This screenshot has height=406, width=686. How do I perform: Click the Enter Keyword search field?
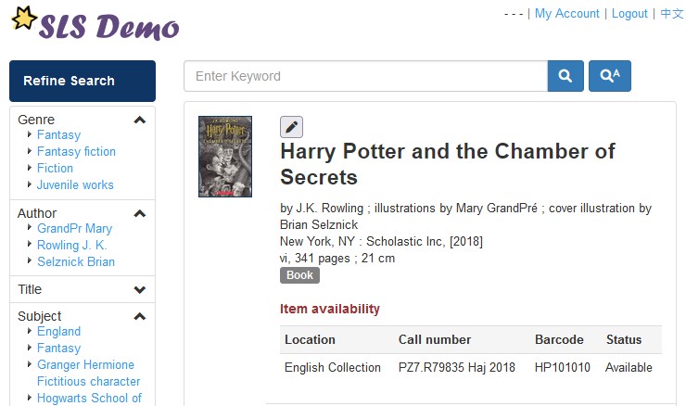[x=365, y=76]
